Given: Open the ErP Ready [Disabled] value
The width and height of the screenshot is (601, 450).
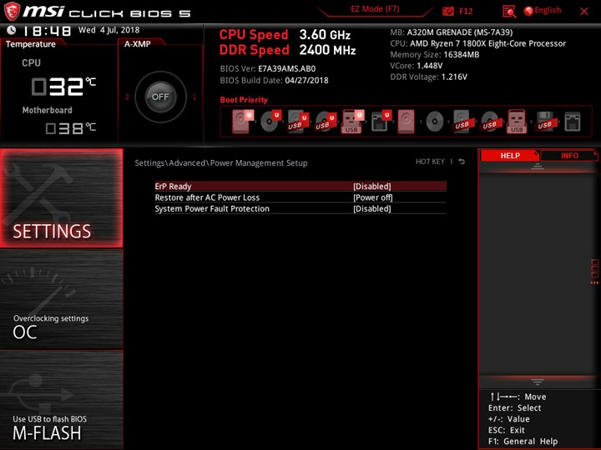Looking at the screenshot, I should point(372,187).
